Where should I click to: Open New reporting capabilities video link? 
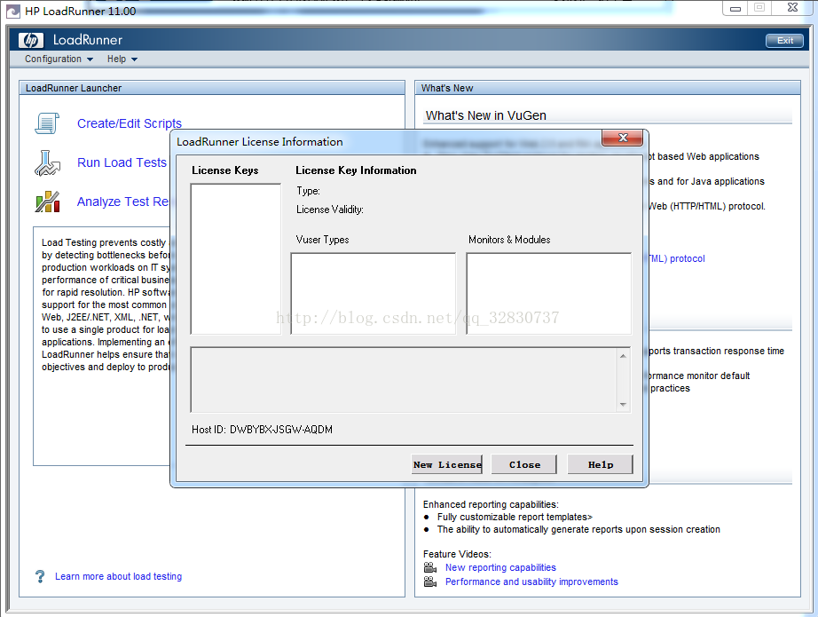point(500,567)
